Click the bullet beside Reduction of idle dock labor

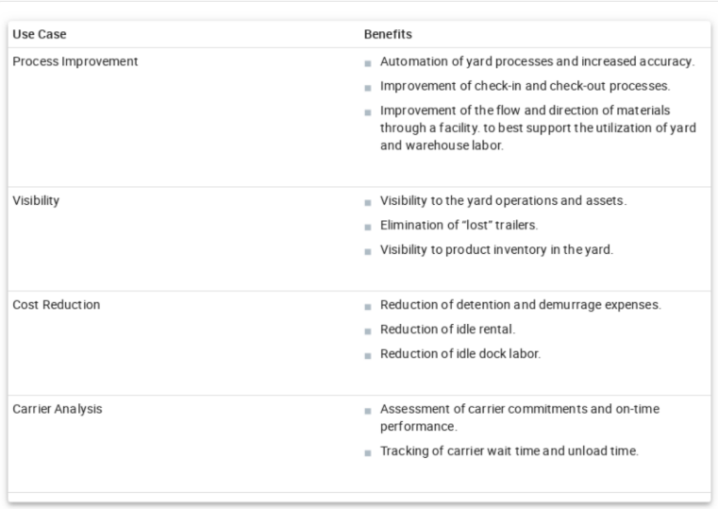tap(367, 355)
